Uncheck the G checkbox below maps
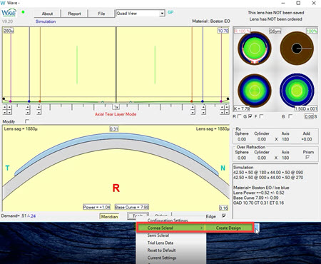 [250, 116]
